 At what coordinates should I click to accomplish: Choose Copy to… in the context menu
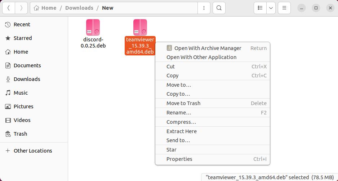[x=213, y=94]
